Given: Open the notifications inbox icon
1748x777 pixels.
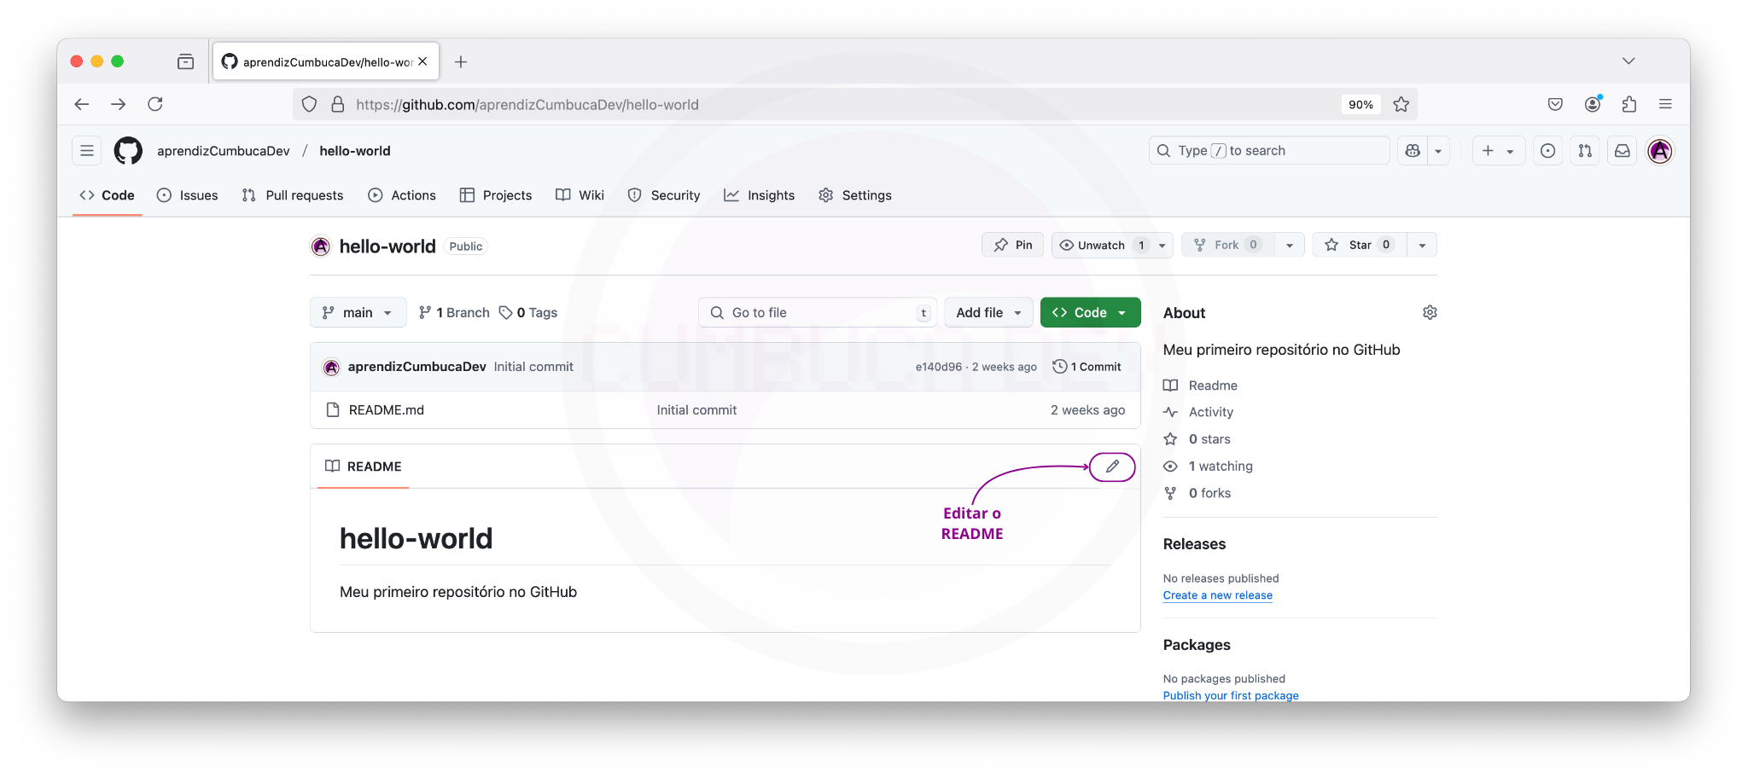Looking at the screenshot, I should coord(1622,150).
